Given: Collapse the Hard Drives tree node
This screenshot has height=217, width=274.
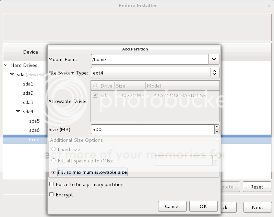Looking at the screenshot, I should pos(6,65).
